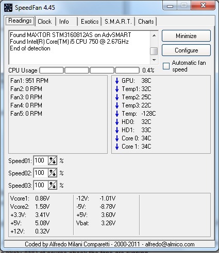Click the 'End of detection' log line
This screenshot has height=253, width=219.
(30, 48)
